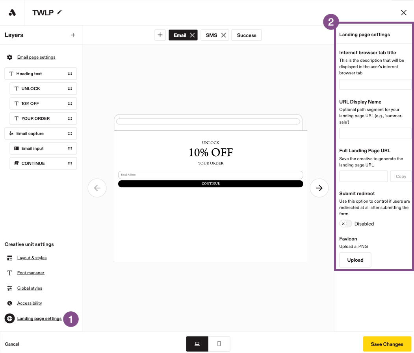Image resolution: width=414 pixels, height=353 pixels.
Task: Select the UNLOCK text layer
Action: coord(43,89)
